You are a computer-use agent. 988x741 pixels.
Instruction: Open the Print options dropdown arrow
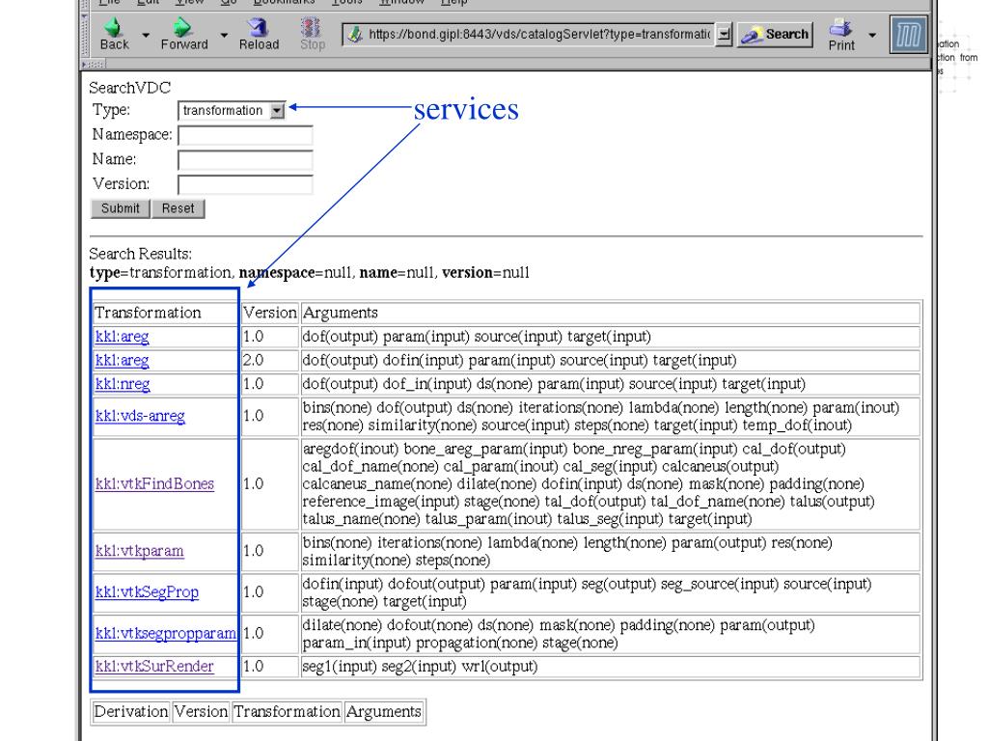[x=872, y=36]
